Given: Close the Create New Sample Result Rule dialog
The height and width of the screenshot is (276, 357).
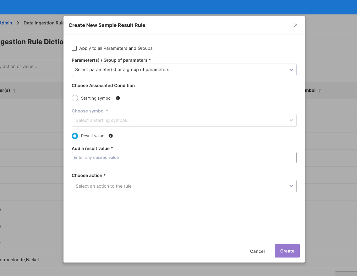Looking at the screenshot, I should (295, 25).
